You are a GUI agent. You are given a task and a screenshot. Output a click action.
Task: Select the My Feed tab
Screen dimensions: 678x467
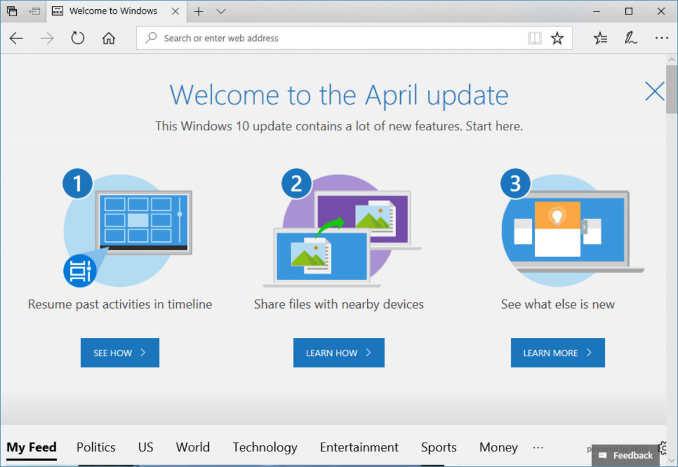pyautogui.click(x=31, y=447)
